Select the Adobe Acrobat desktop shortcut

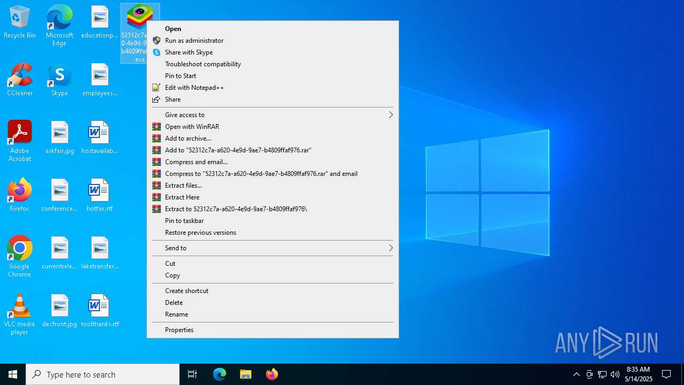tap(20, 141)
